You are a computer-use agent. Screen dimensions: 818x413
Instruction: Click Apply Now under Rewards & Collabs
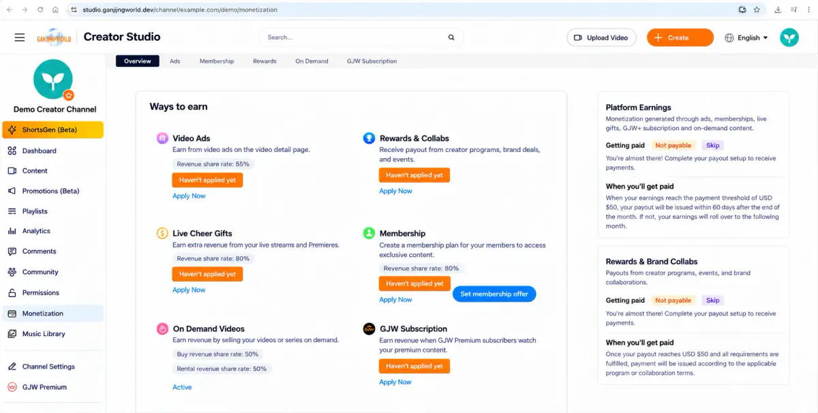[395, 191]
